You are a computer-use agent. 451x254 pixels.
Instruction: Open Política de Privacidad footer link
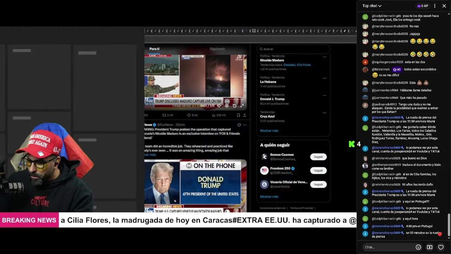click(x=302, y=208)
